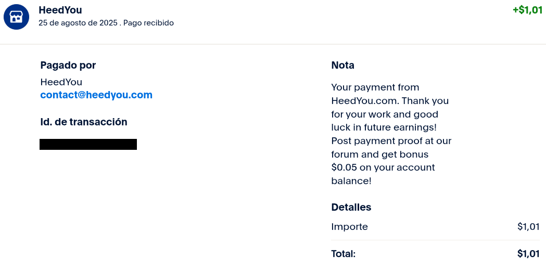Click 'Post payment proof at our' note line
Screen dimensions: 546x270
click(391, 141)
